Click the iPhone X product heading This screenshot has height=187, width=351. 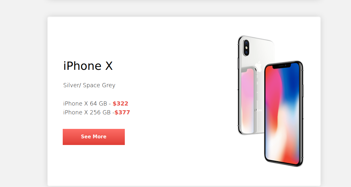coord(88,66)
